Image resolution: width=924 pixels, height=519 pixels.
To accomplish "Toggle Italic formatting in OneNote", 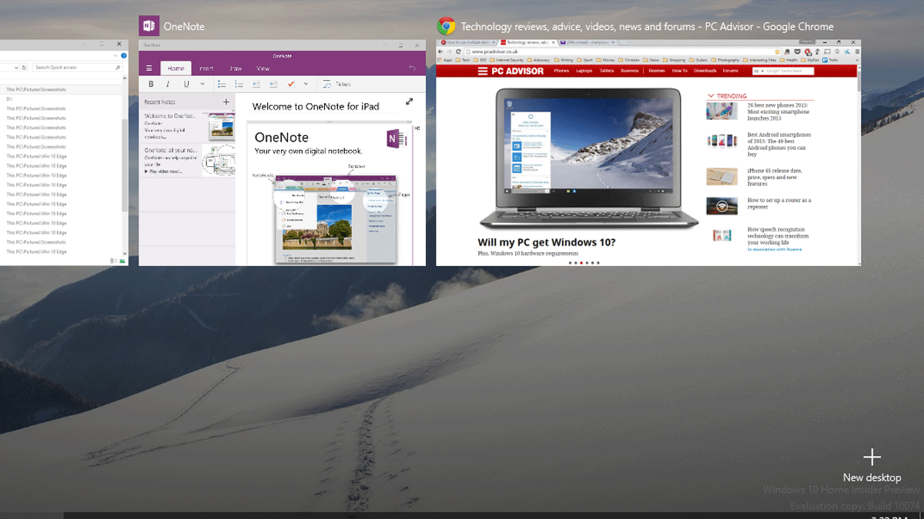I will pyautogui.click(x=168, y=84).
